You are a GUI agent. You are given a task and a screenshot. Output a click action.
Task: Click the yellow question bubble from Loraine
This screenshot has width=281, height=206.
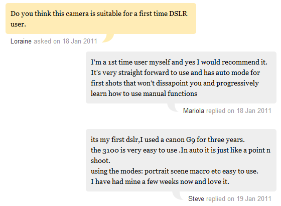pos(101,18)
